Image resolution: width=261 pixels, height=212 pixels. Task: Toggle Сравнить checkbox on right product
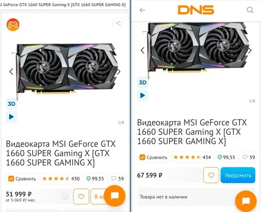142,157
